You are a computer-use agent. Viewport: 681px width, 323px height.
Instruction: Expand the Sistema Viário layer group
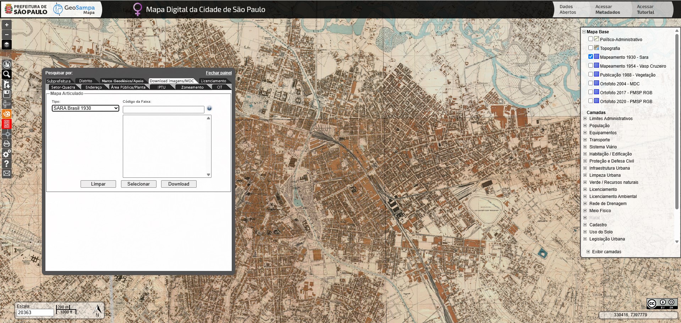pos(585,147)
